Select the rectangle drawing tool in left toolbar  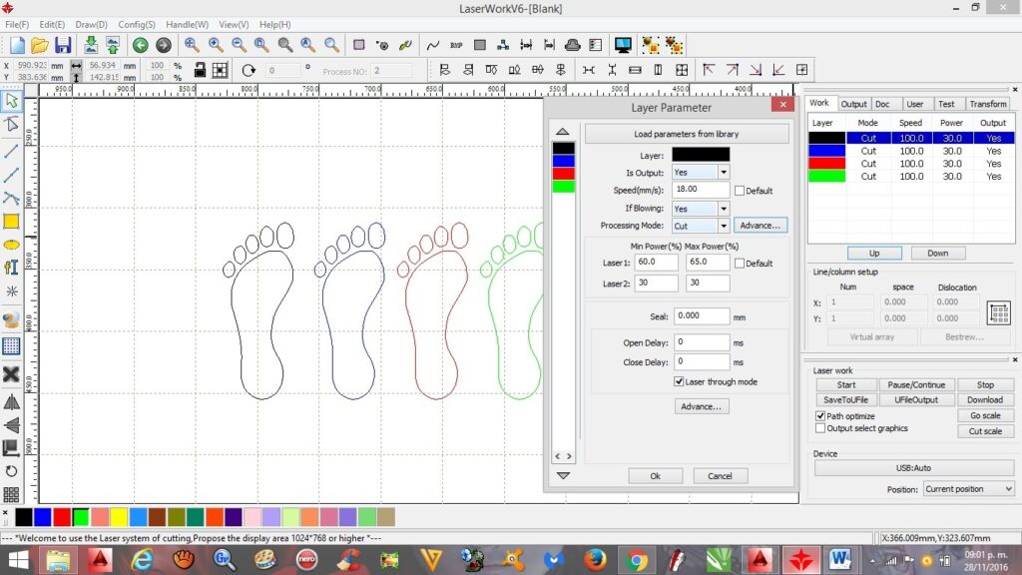point(12,221)
